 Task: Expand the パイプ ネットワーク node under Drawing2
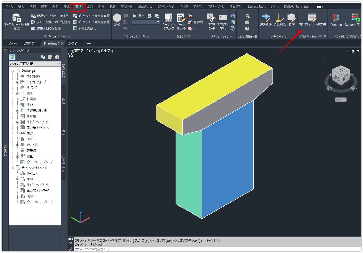pyautogui.click(x=18, y=122)
